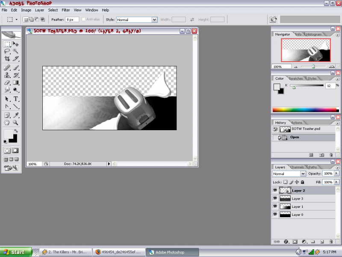Image resolution: width=342 pixels, height=257 pixels.
Task: Toggle visibility of Layer 0
Action: [x=275, y=215]
